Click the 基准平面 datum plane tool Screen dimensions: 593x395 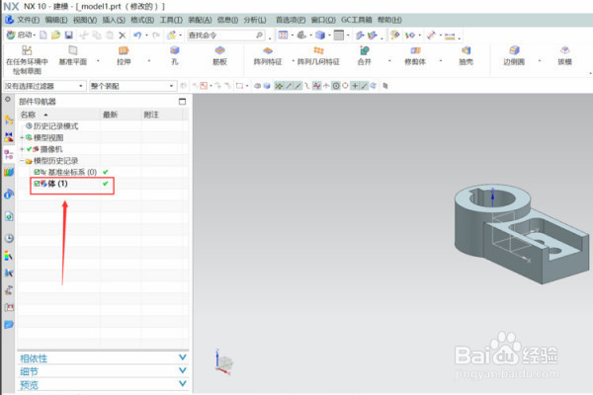(x=72, y=55)
